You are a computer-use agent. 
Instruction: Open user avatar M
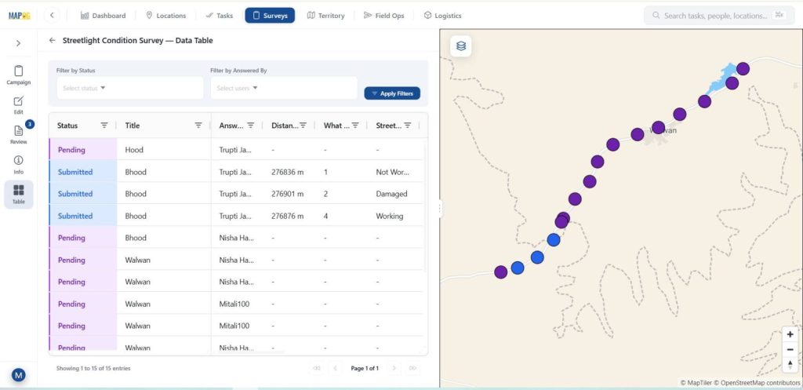click(x=19, y=375)
